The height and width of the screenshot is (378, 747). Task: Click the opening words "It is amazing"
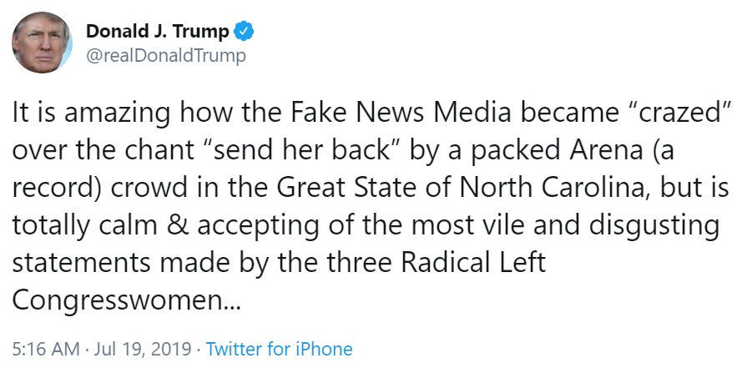(91, 114)
